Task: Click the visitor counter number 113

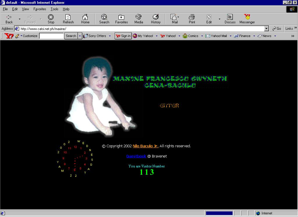Action: 147,172
